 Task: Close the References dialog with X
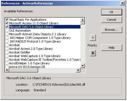123,3
